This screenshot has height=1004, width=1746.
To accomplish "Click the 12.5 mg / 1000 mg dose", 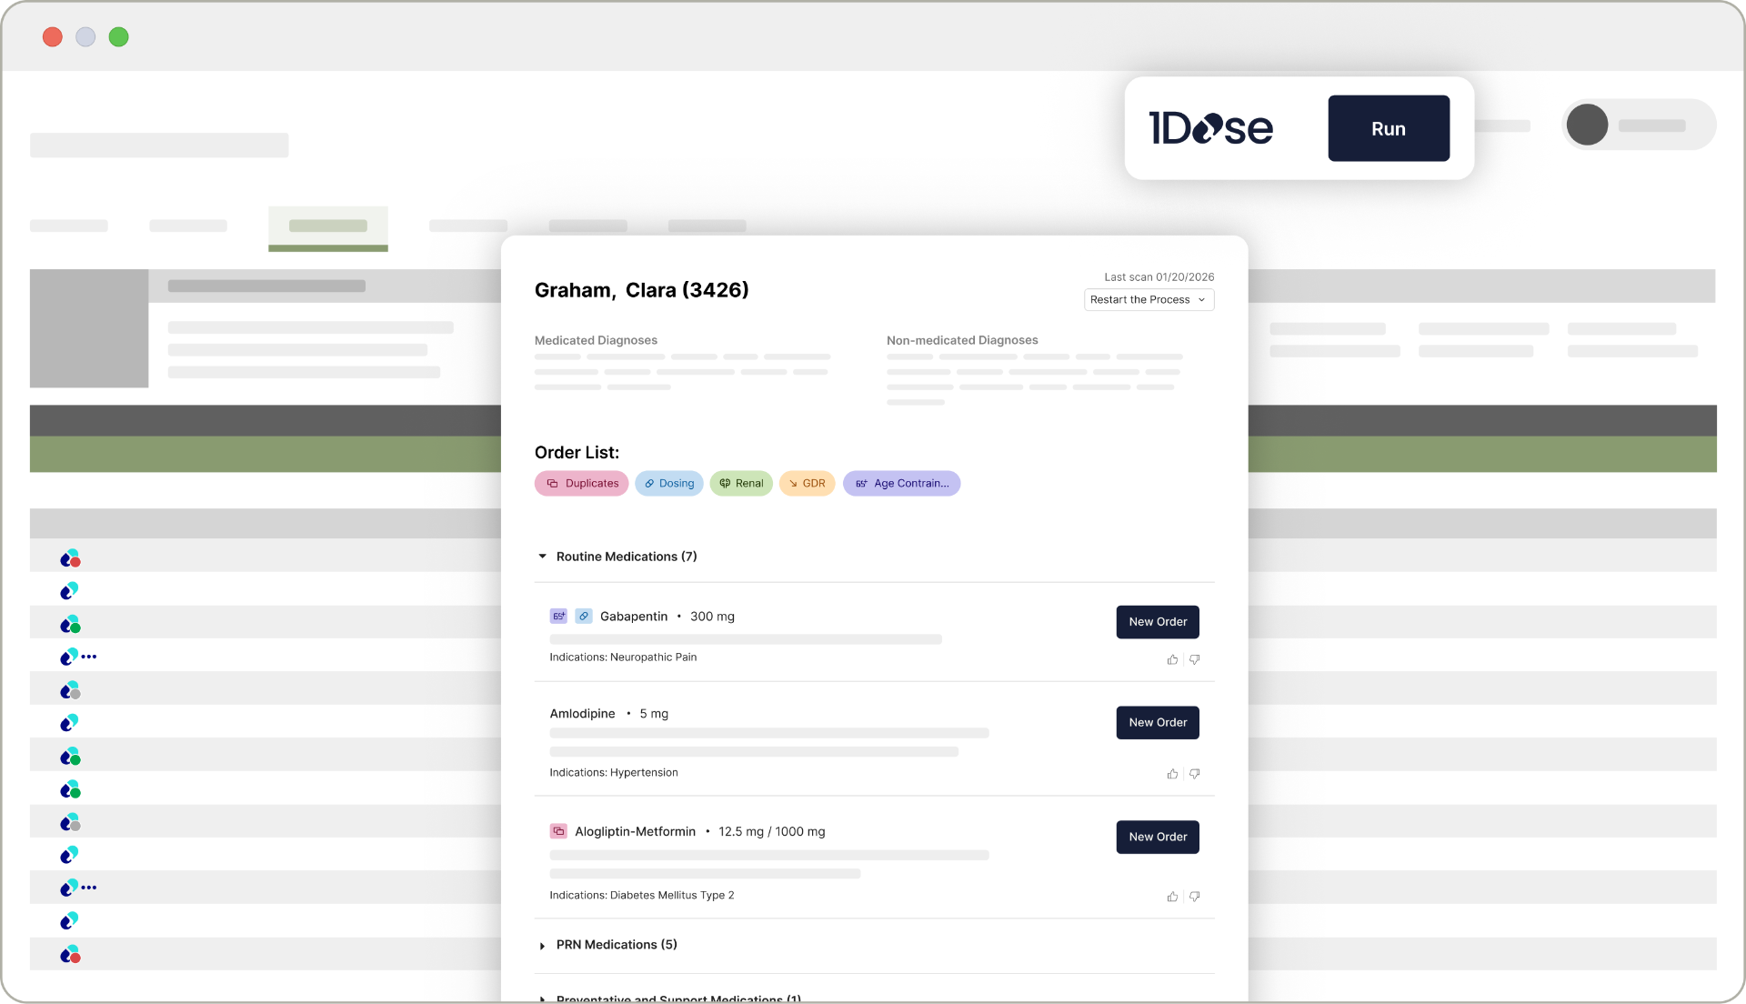I will [772, 832].
